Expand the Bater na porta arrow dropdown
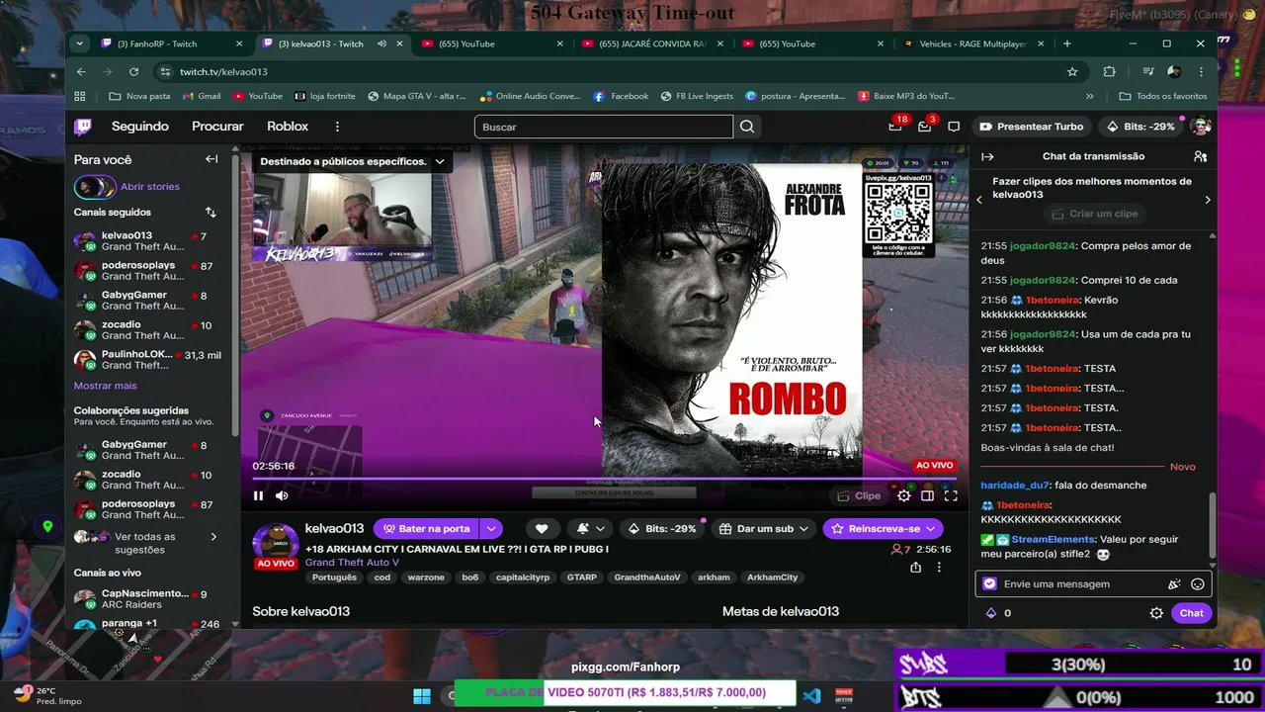Image resolution: width=1265 pixels, height=712 pixels. pos(491,529)
